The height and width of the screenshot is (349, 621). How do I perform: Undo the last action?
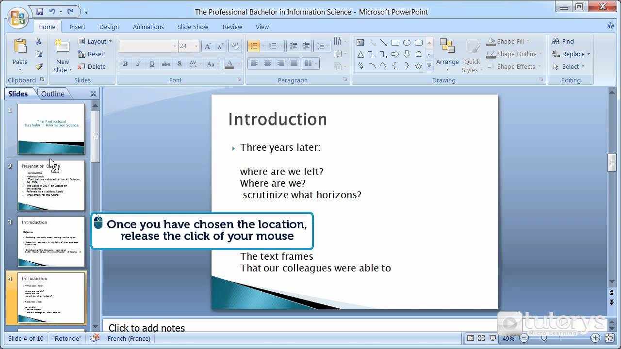52,11
